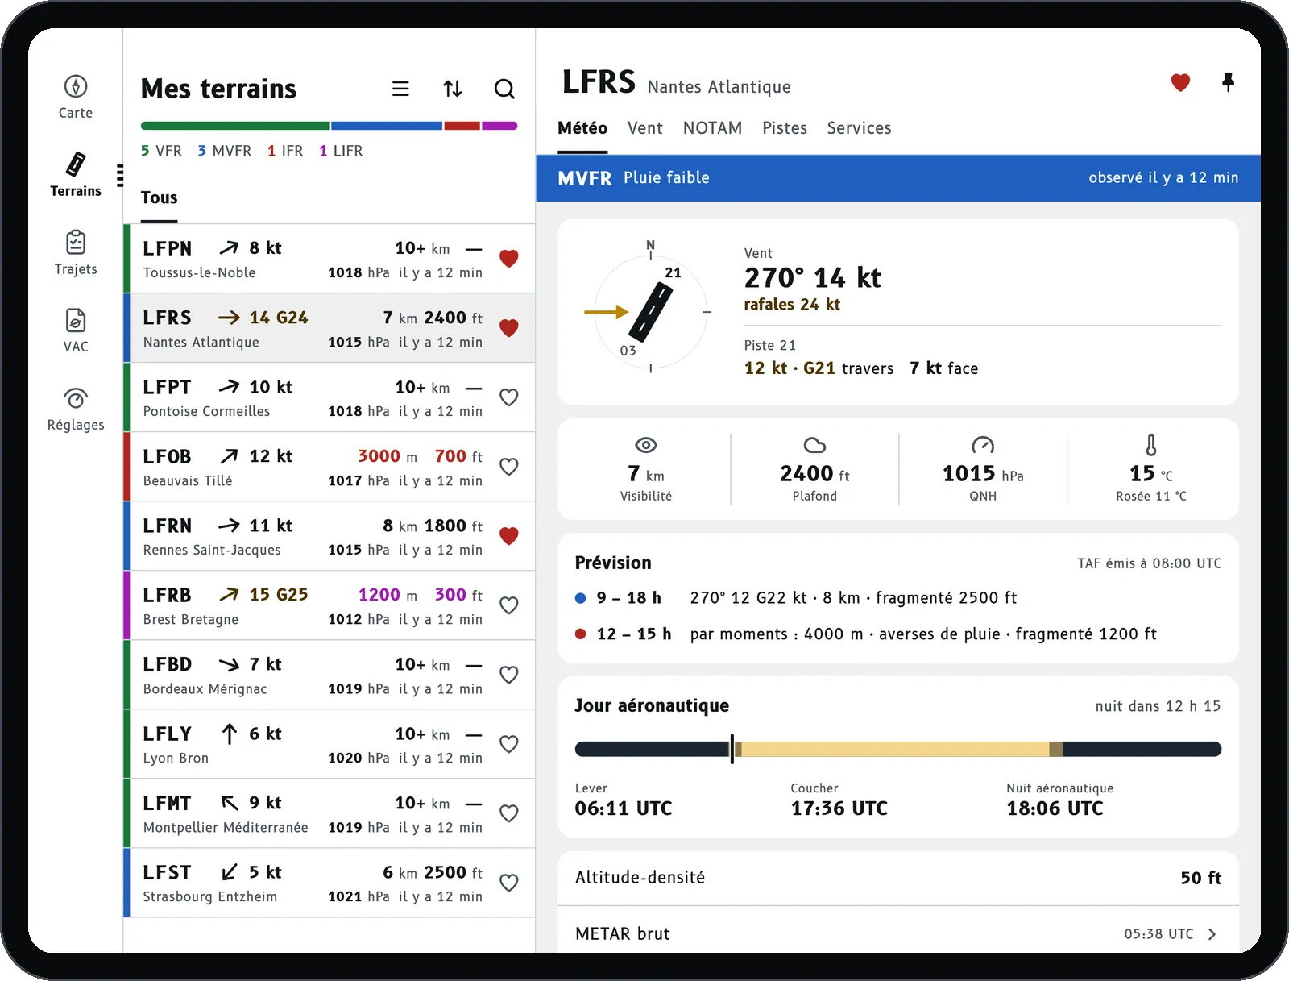Click '17:36 UTC' sunset time
1289x981 pixels.
[x=839, y=808]
